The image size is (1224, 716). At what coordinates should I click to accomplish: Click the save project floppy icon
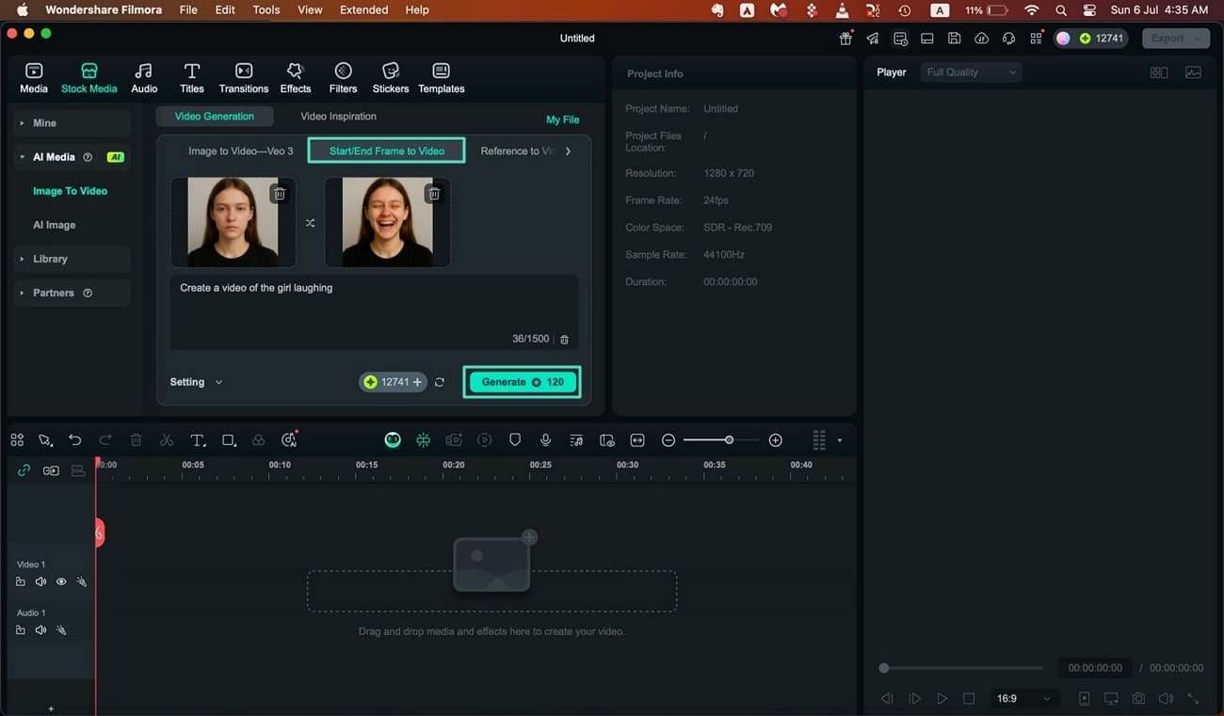[954, 39]
